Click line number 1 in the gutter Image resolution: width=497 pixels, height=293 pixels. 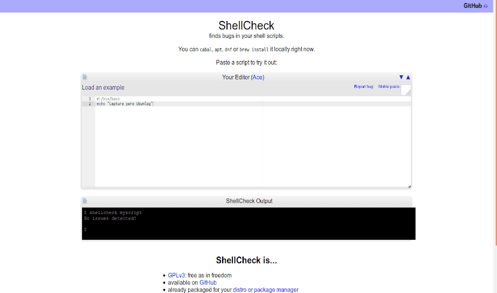pos(90,99)
